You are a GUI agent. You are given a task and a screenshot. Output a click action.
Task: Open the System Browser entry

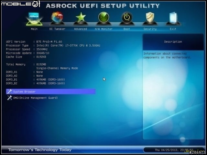[x=51, y=92]
